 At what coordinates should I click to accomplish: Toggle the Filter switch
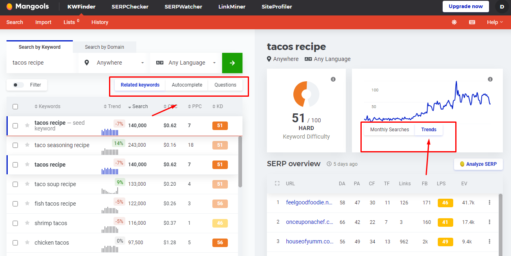18,85
